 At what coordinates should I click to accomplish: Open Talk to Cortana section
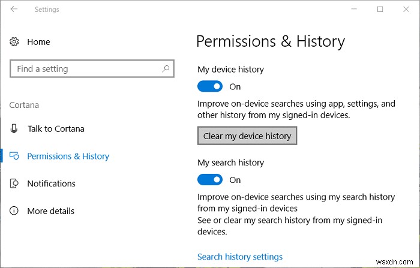click(56, 129)
